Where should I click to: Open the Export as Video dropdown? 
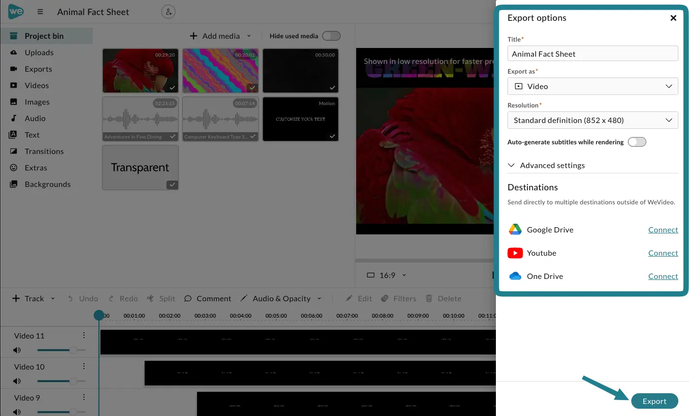tap(592, 86)
